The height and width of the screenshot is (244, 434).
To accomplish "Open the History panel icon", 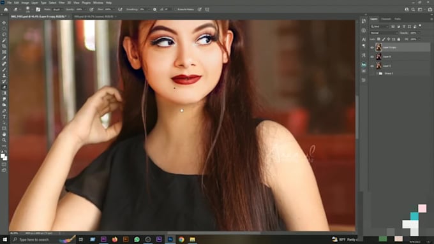I will coord(364,21).
